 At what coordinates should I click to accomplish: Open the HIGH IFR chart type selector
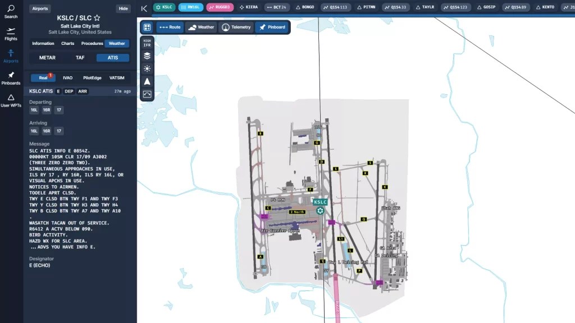tap(147, 43)
